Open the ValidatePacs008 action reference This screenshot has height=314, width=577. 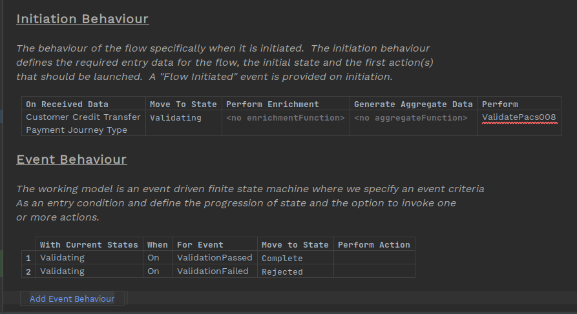pyautogui.click(x=518, y=117)
